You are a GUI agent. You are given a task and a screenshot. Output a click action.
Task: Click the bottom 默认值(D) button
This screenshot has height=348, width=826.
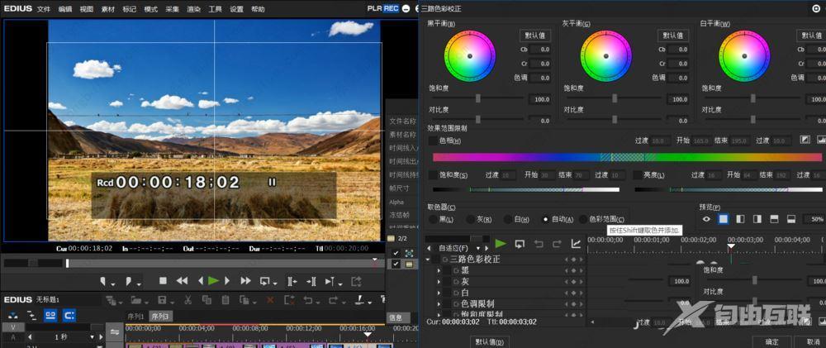489,341
